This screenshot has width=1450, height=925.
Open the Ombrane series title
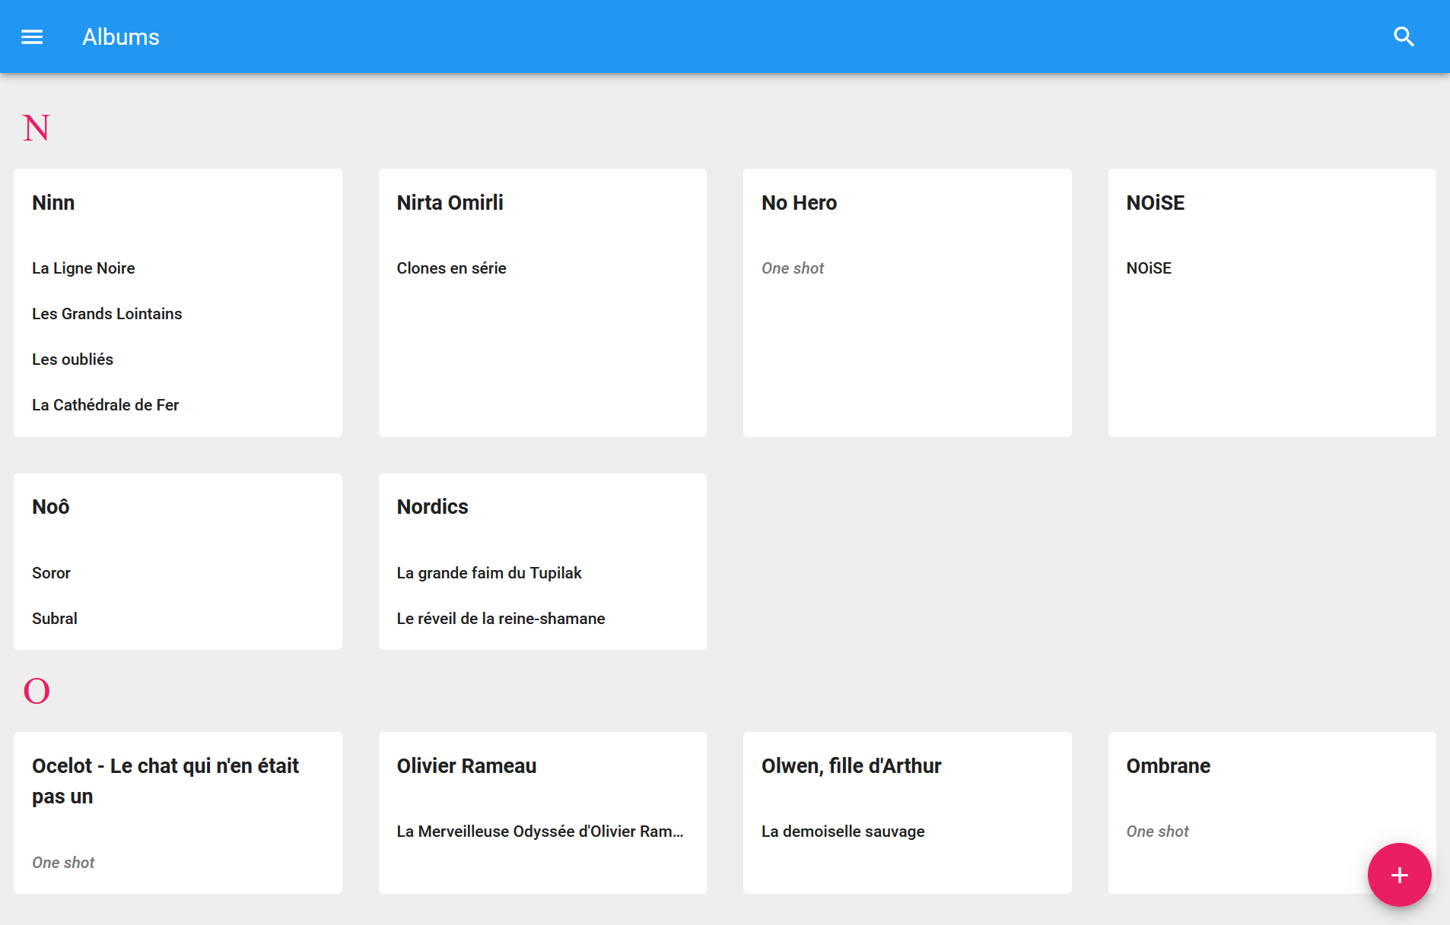[1169, 766]
